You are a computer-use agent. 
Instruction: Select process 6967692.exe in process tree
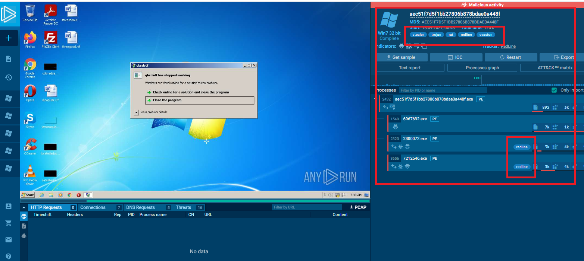coord(415,119)
